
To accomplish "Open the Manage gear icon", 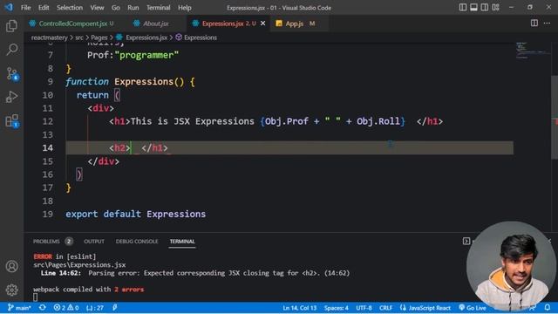I will pos(11,290).
